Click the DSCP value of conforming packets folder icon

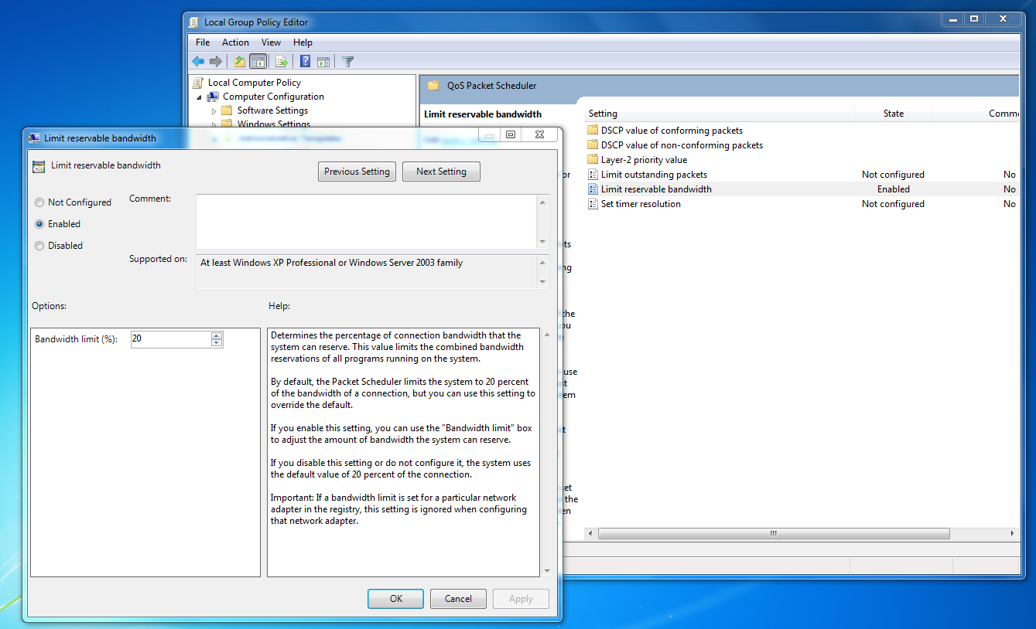593,131
